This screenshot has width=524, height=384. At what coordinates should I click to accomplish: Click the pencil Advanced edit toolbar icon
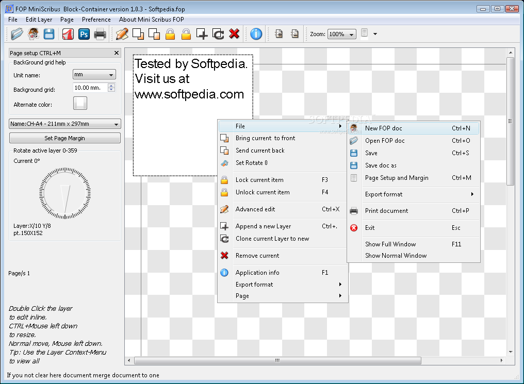pos(122,34)
